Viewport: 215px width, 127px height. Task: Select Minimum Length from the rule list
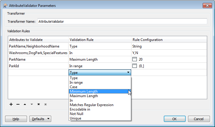pos(84,91)
